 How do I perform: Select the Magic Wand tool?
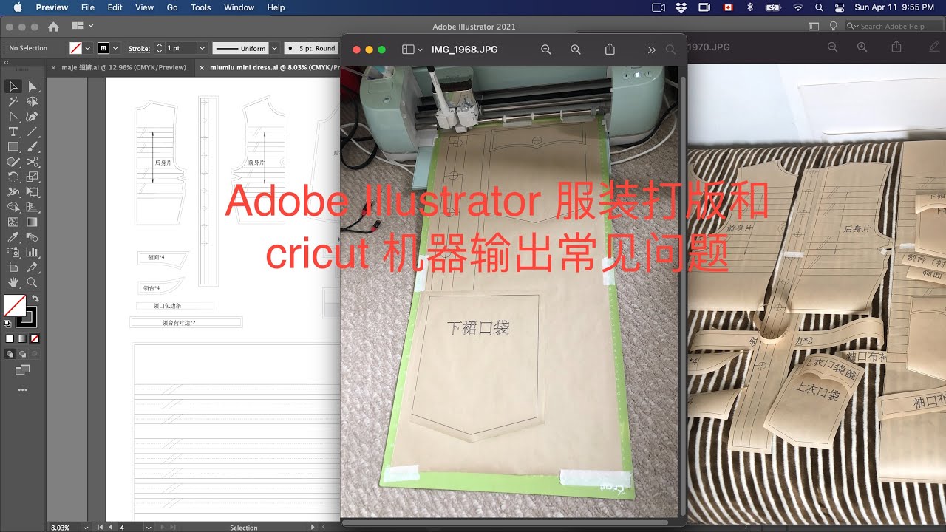pos(13,102)
